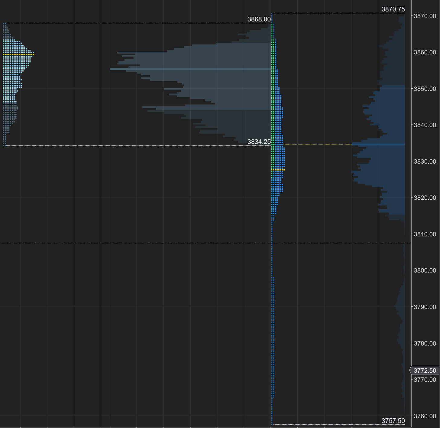Select the yellow POC line in left profile
The width and height of the screenshot is (440, 428).
tap(18, 54)
